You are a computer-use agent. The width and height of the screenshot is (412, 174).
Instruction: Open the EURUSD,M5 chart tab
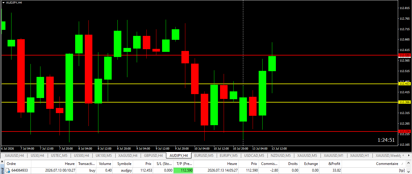[x=204, y=156]
